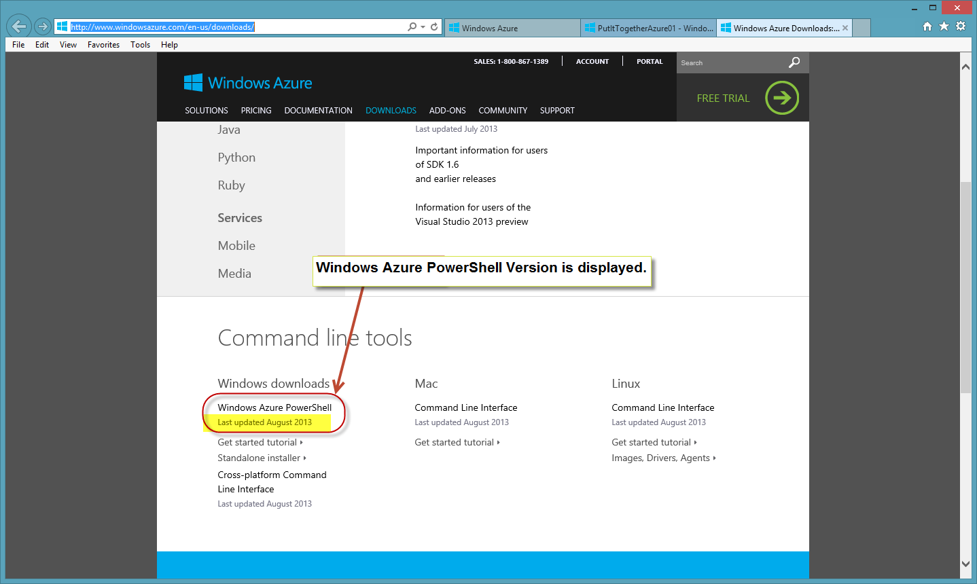Open Visual Studio 2013 preview information link

473,215
